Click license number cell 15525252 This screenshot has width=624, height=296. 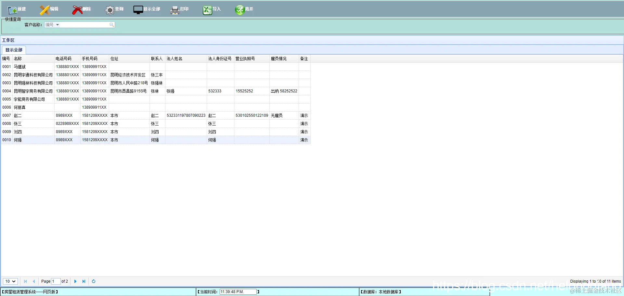252,91
